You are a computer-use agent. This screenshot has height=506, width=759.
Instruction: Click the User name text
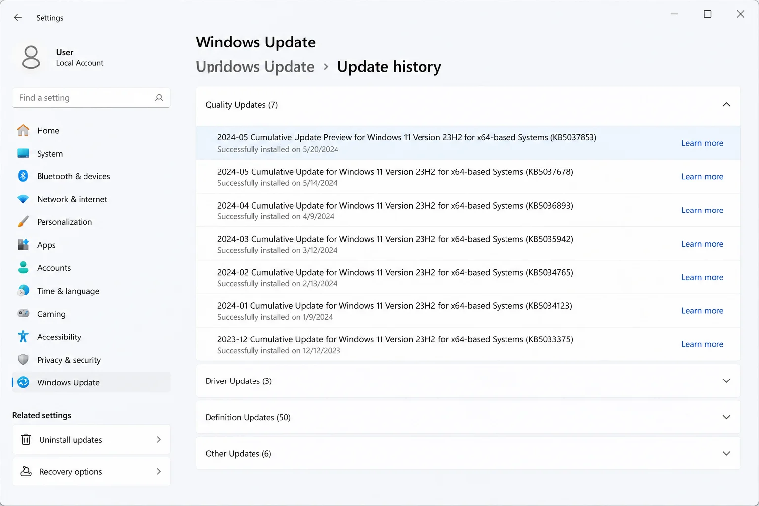click(x=65, y=52)
